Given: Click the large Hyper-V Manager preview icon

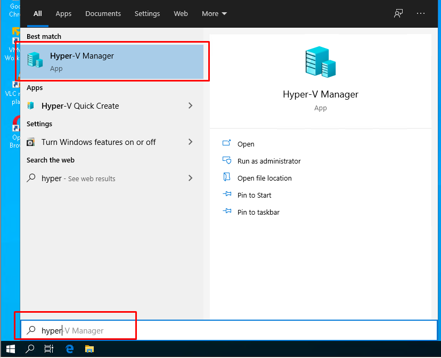Looking at the screenshot, I should click(320, 61).
